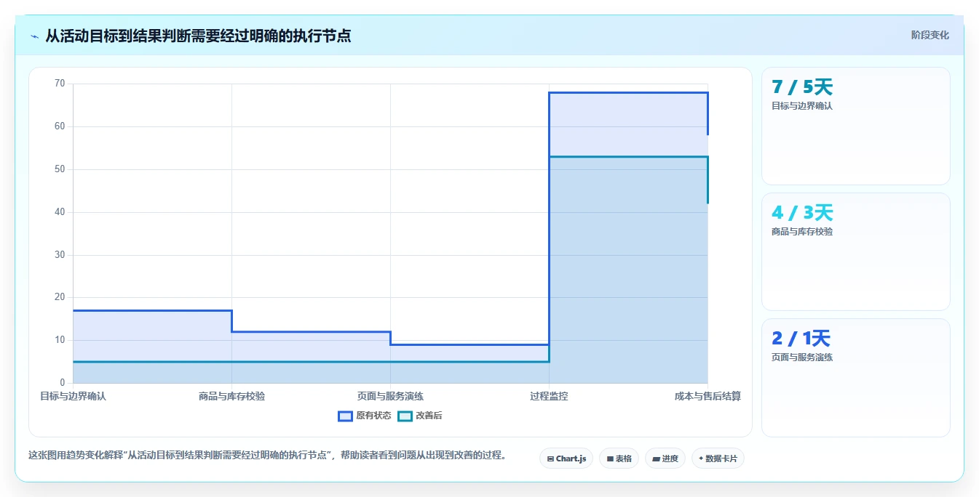
Task: Click the lightning icon beside the title
Action: (35, 36)
